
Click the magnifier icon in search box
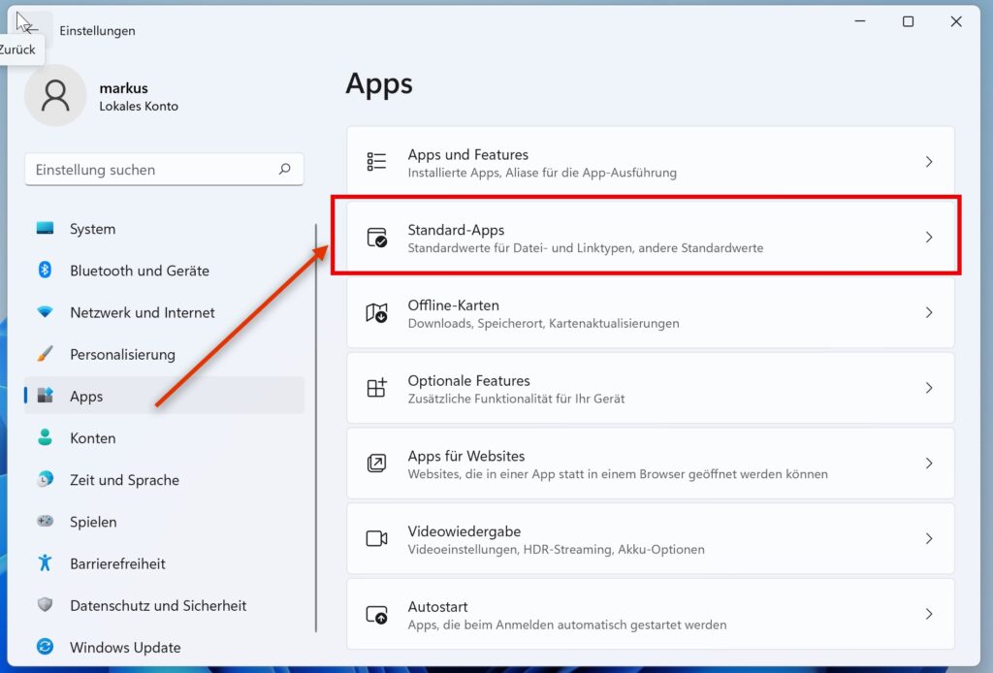[x=284, y=169]
